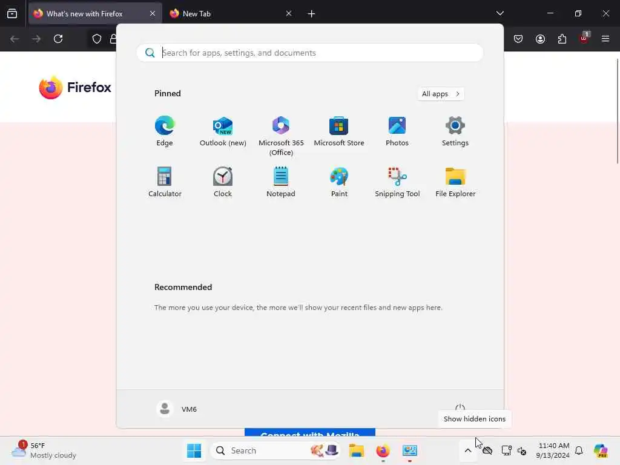Click the All apps button
The width and height of the screenshot is (620, 465).
[441, 94]
